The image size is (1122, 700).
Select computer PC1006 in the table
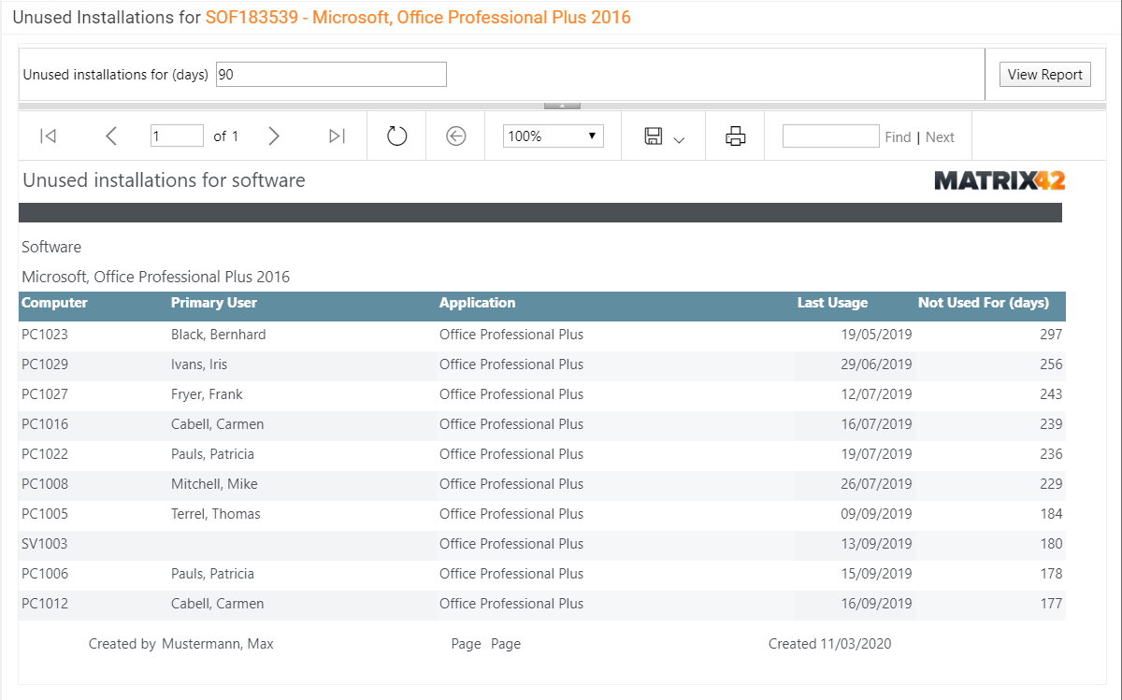(45, 574)
